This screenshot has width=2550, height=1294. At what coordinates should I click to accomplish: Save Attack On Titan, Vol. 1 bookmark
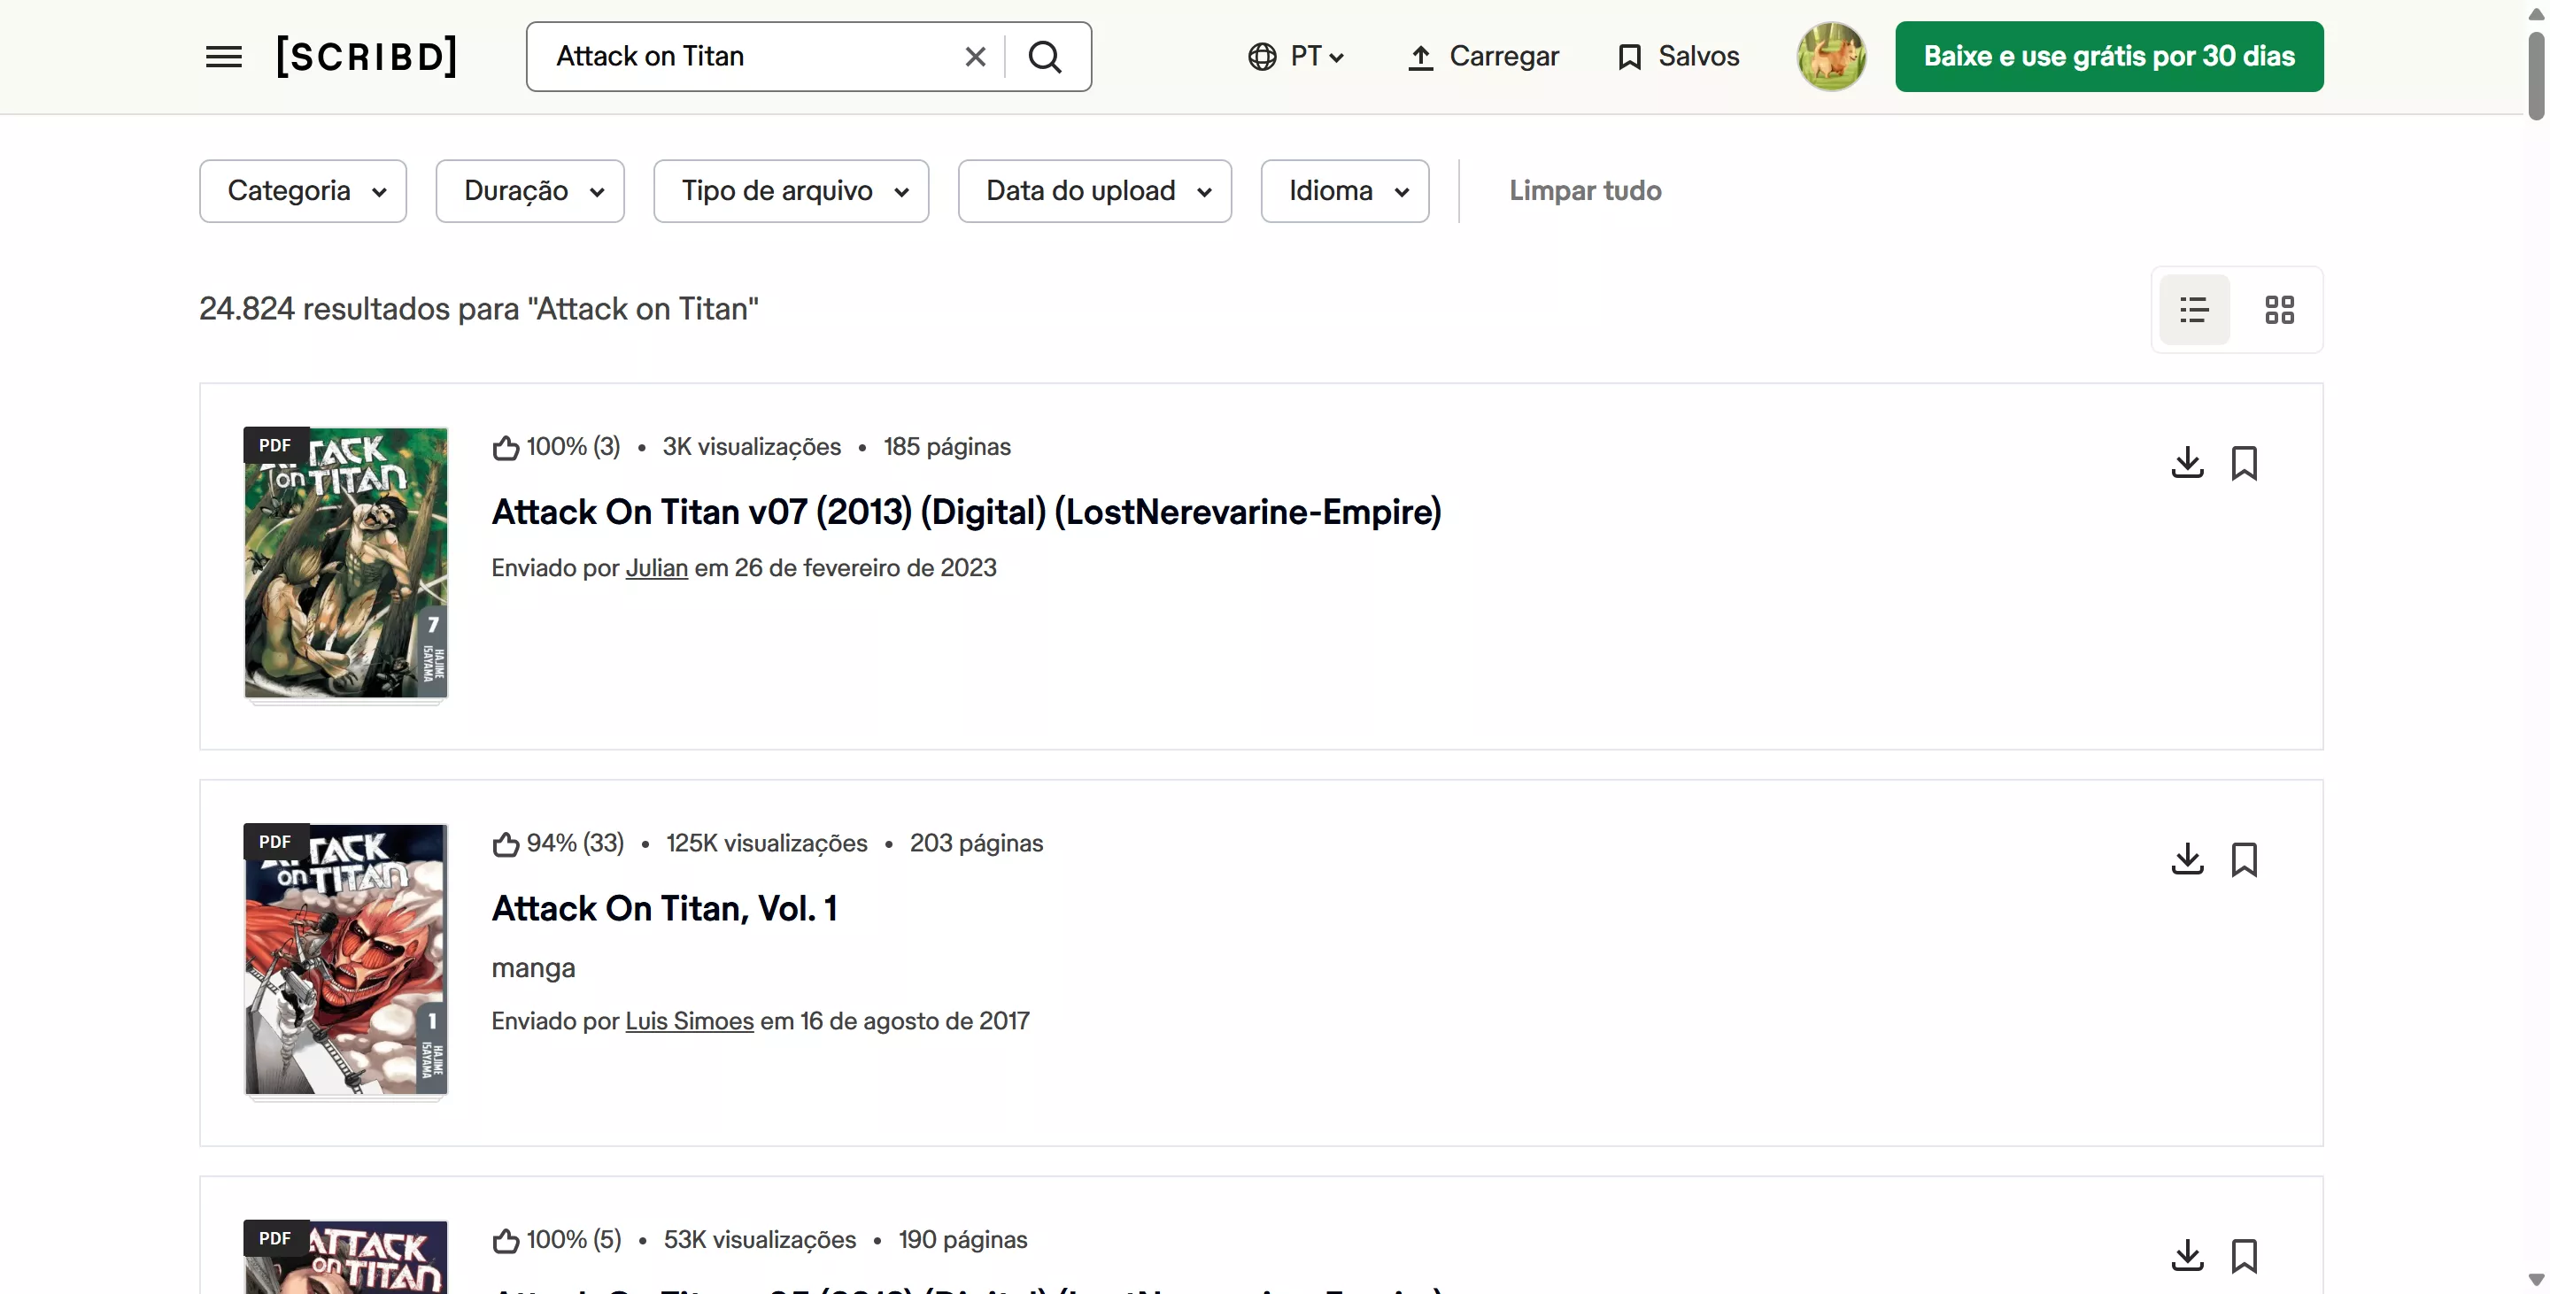pyautogui.click(x=2245, y=859)
